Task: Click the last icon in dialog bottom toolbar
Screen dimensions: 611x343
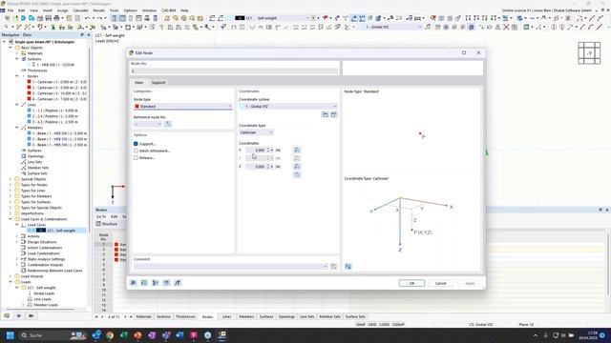Action: coord(178,283)
